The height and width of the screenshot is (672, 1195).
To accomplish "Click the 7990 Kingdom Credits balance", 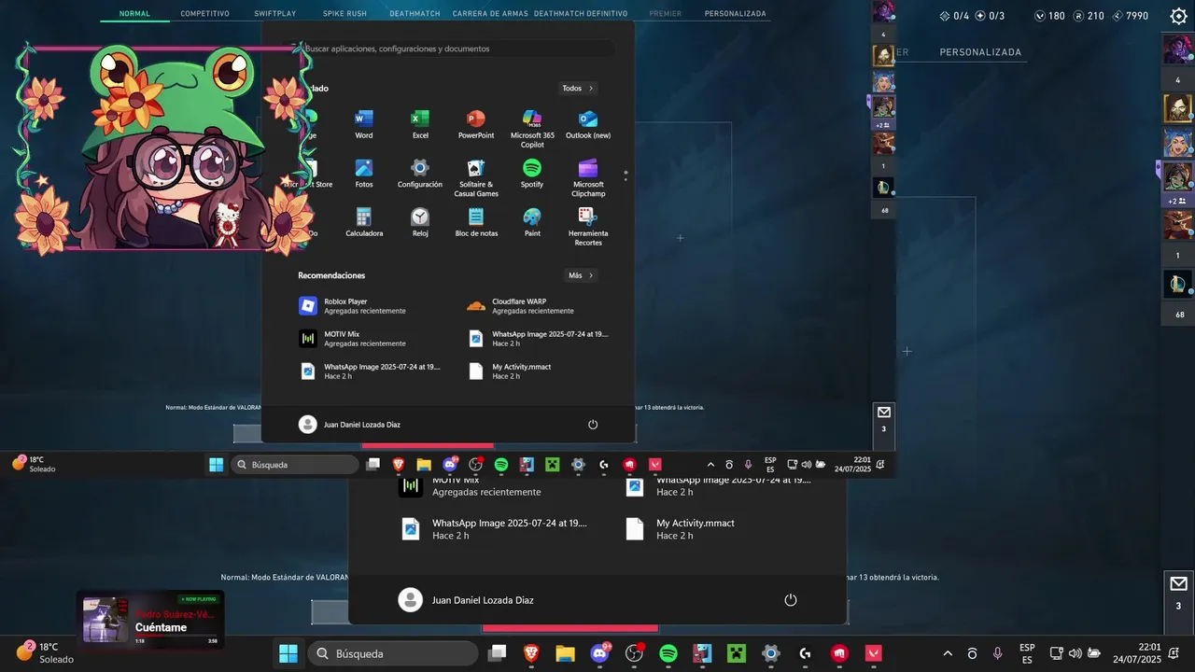I will point(1130,16).
